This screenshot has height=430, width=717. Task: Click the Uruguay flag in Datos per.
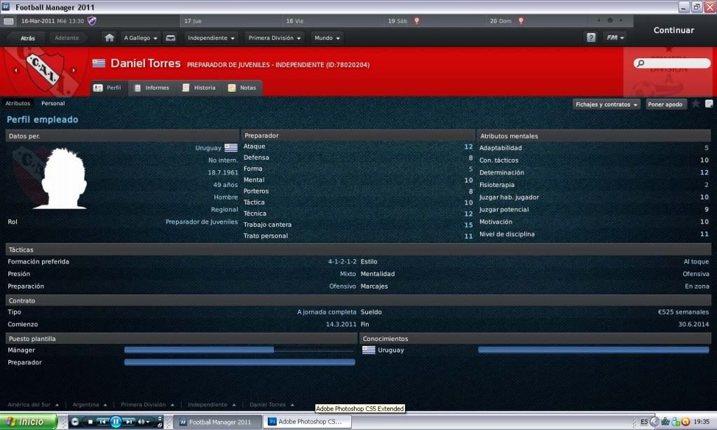(x=231, y=148)
